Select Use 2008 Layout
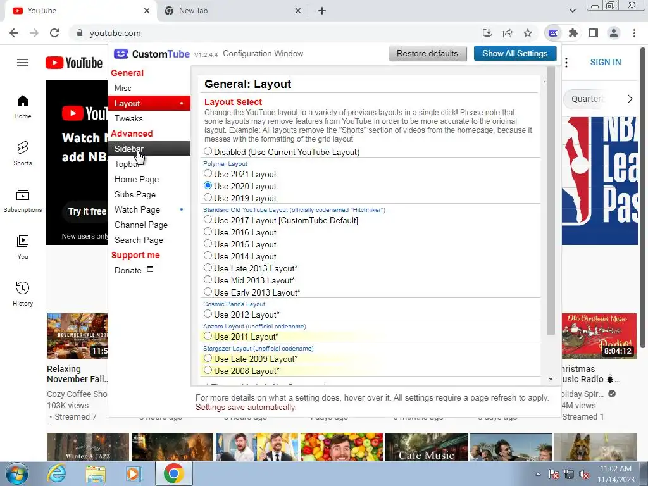Screen dimensions: 648x486 click(x=208, y=370)
